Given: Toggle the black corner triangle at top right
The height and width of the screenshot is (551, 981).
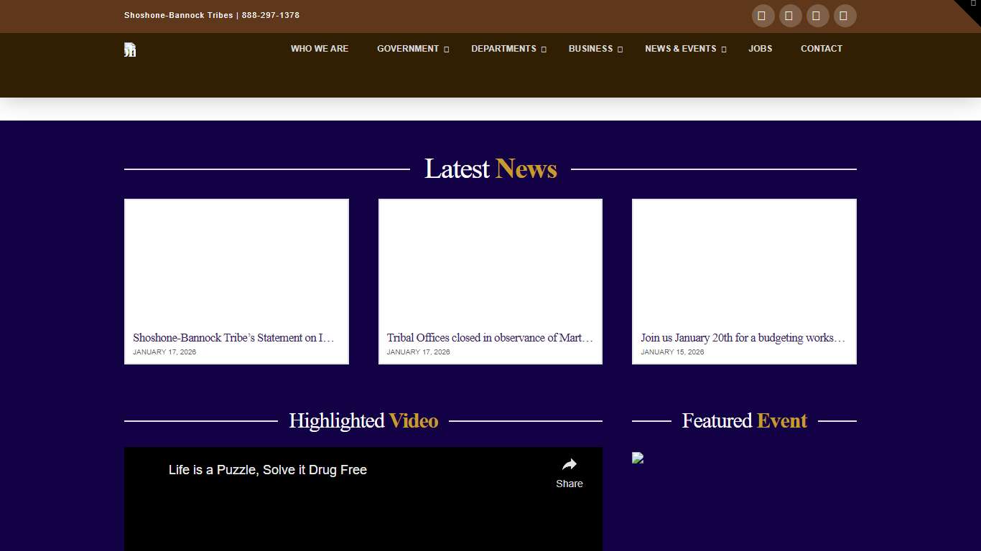Looking at the screenshot, I should (972, 7).
